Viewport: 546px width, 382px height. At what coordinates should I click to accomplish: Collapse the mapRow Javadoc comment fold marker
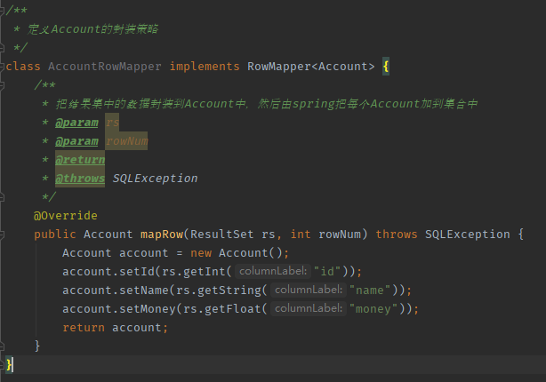[x=2, y=85]
